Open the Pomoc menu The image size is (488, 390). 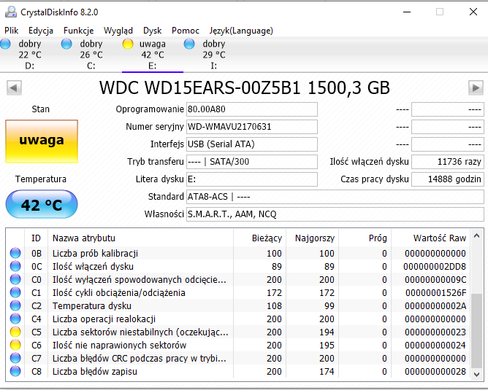pos(185,31)
